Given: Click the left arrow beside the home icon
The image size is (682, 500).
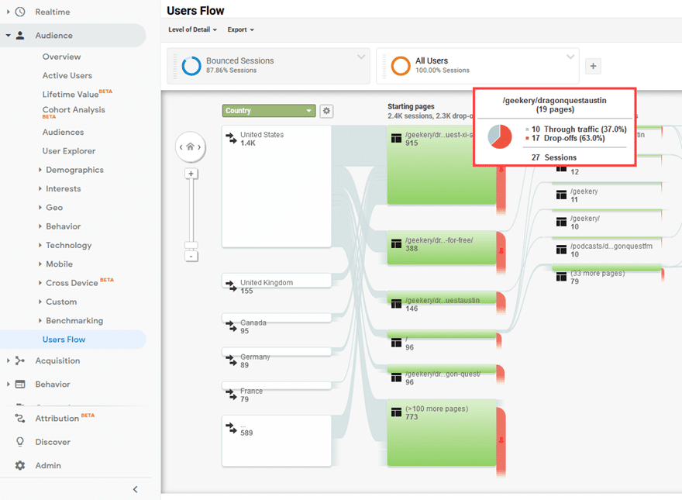Looking at the screenshot, I should [x=181, y=147].
